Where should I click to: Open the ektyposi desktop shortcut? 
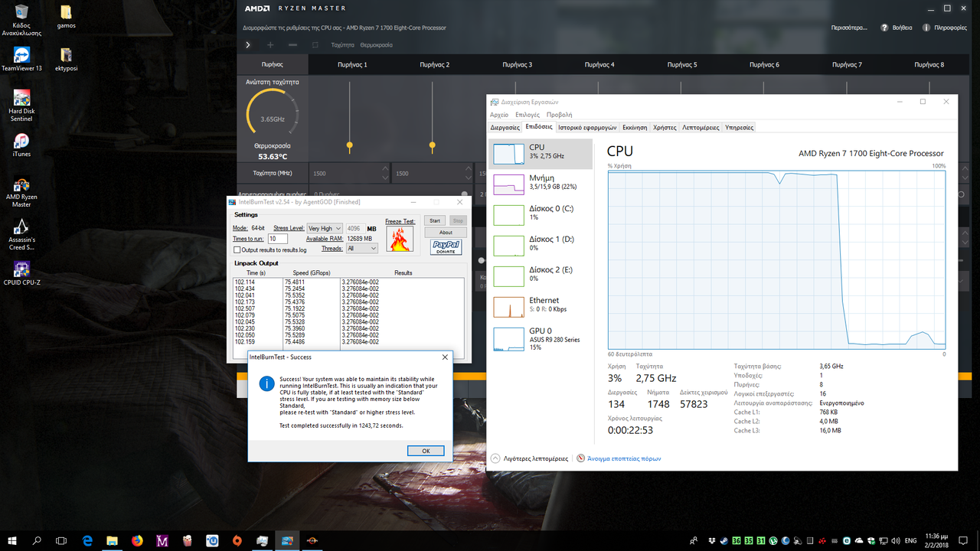[66, 59]
